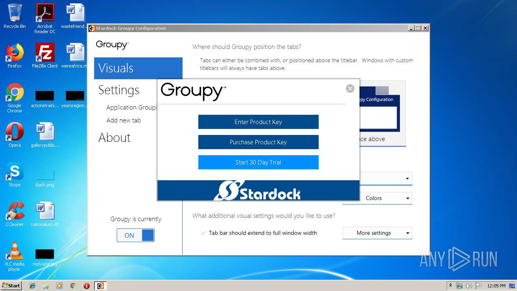Click Enter Product Key button
This screenshot has height=291, width=517.
258,122
